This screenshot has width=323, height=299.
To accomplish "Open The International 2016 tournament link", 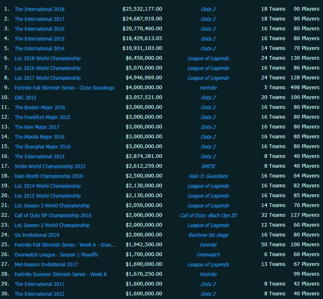I will (39, 29).
